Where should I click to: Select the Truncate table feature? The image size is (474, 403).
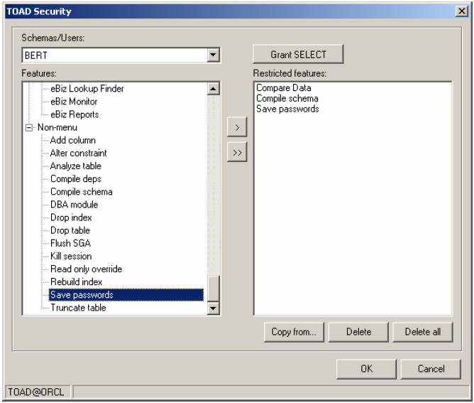(x=78, y=308)
